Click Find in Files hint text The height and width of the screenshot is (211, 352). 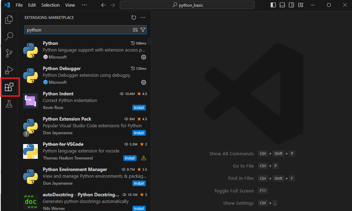(241, 178)
